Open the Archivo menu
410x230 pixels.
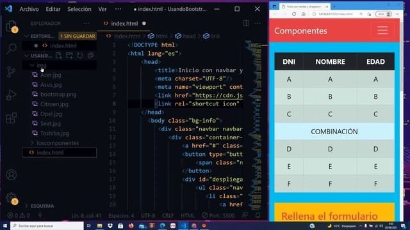click(29, 9)
